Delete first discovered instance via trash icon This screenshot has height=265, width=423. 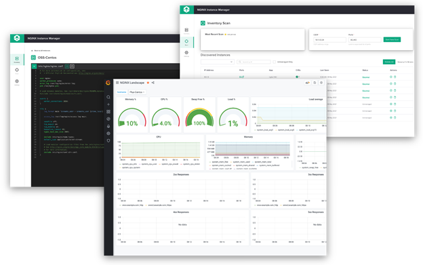tap(395, 77)
